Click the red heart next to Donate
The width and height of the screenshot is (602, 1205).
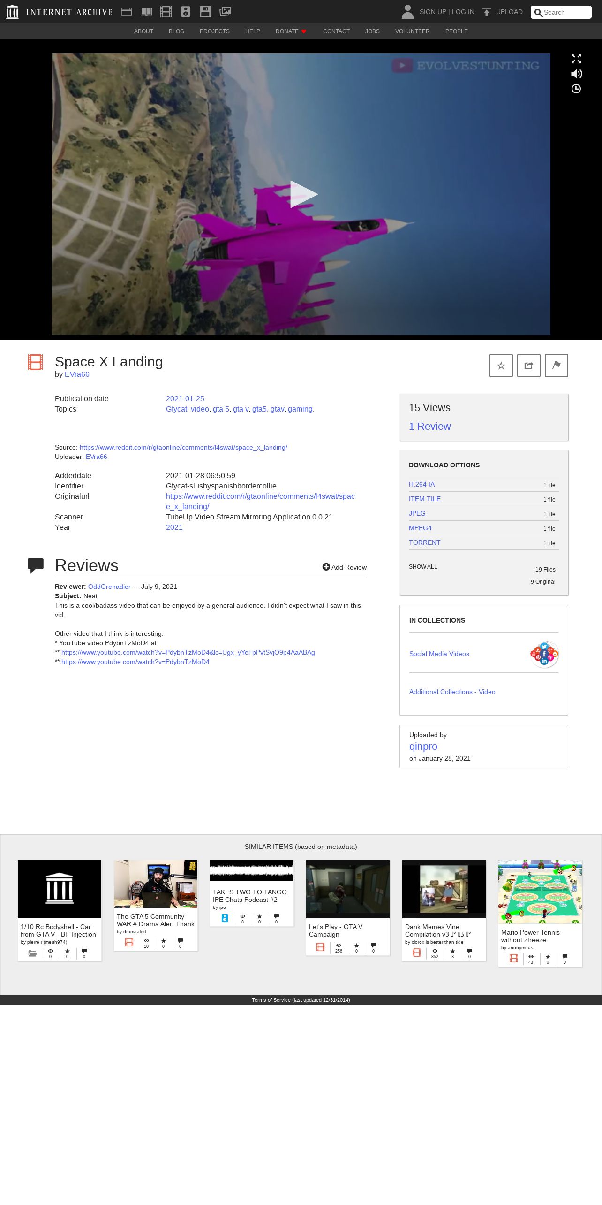(304, 31)
